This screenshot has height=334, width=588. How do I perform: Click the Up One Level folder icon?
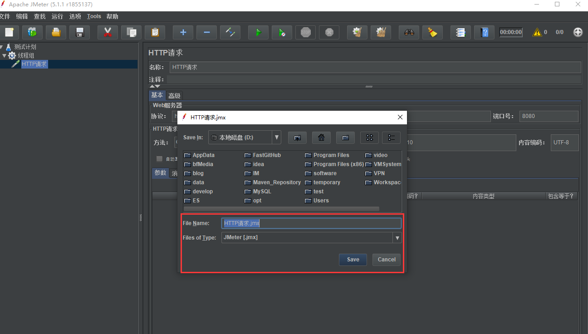pyautogui.click(x=297, y=138)
